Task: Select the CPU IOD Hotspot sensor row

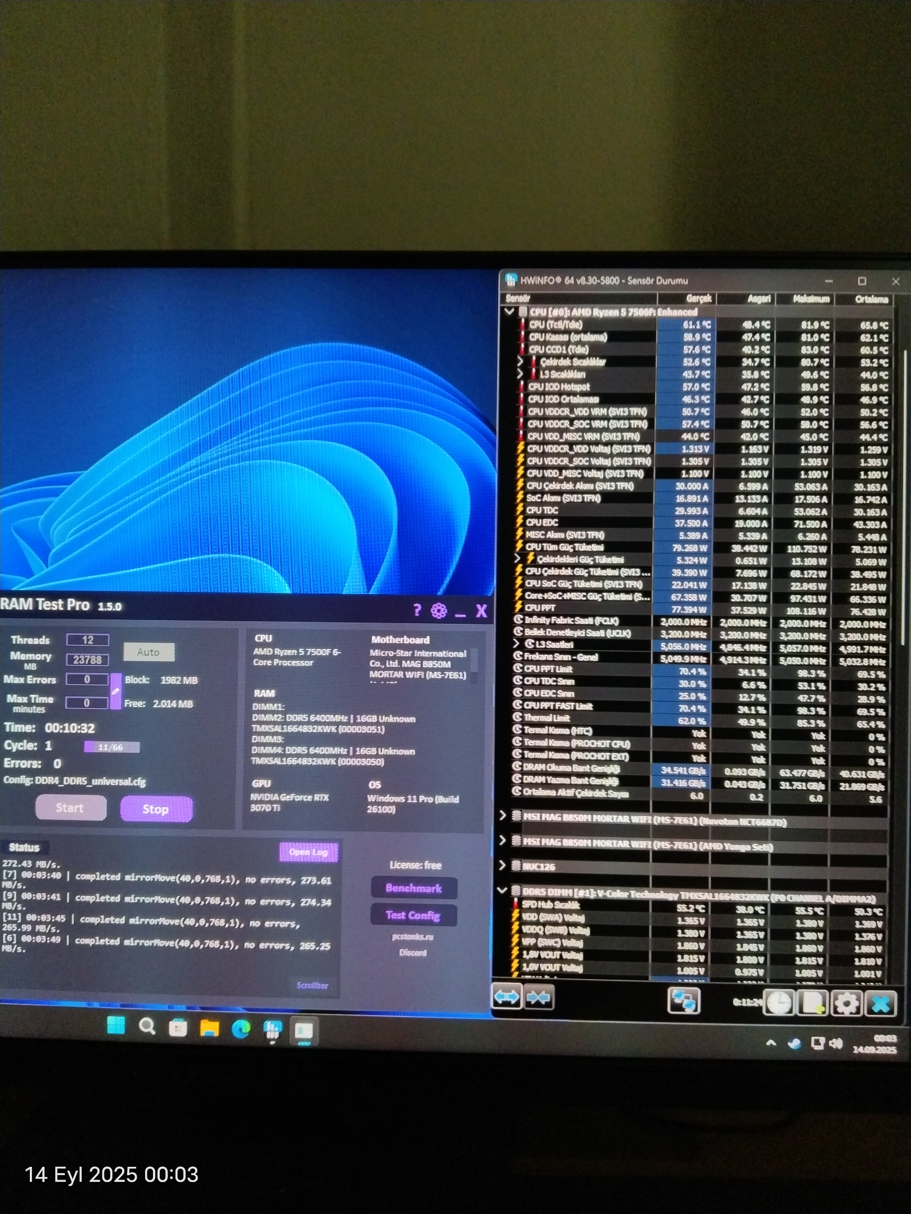Action: click(x=703, y=387)
